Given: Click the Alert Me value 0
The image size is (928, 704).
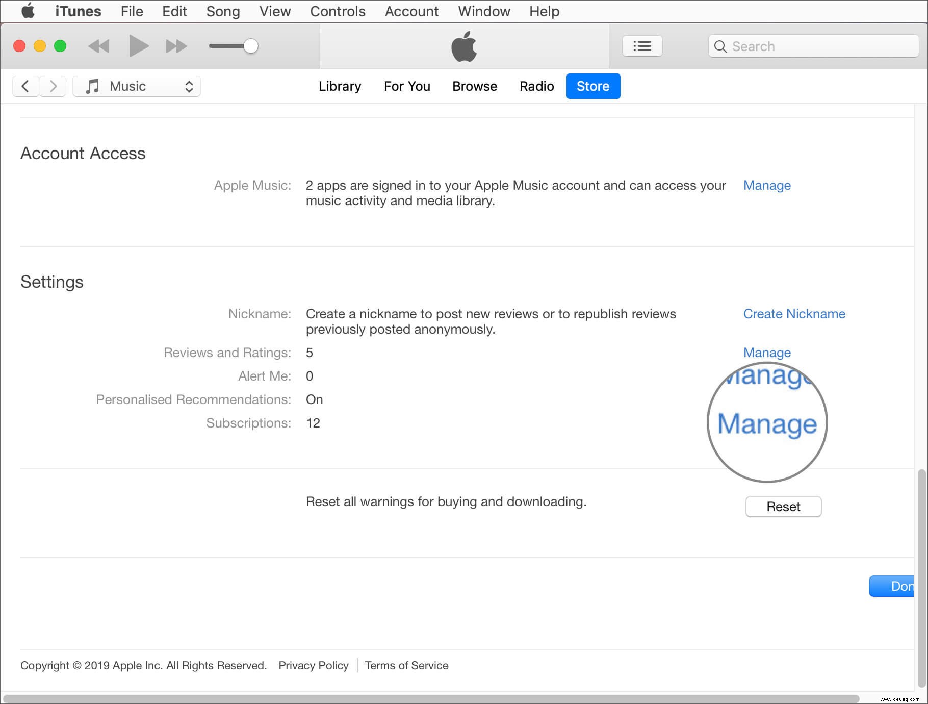Looking at the screenshot, I should click(310, 376).
